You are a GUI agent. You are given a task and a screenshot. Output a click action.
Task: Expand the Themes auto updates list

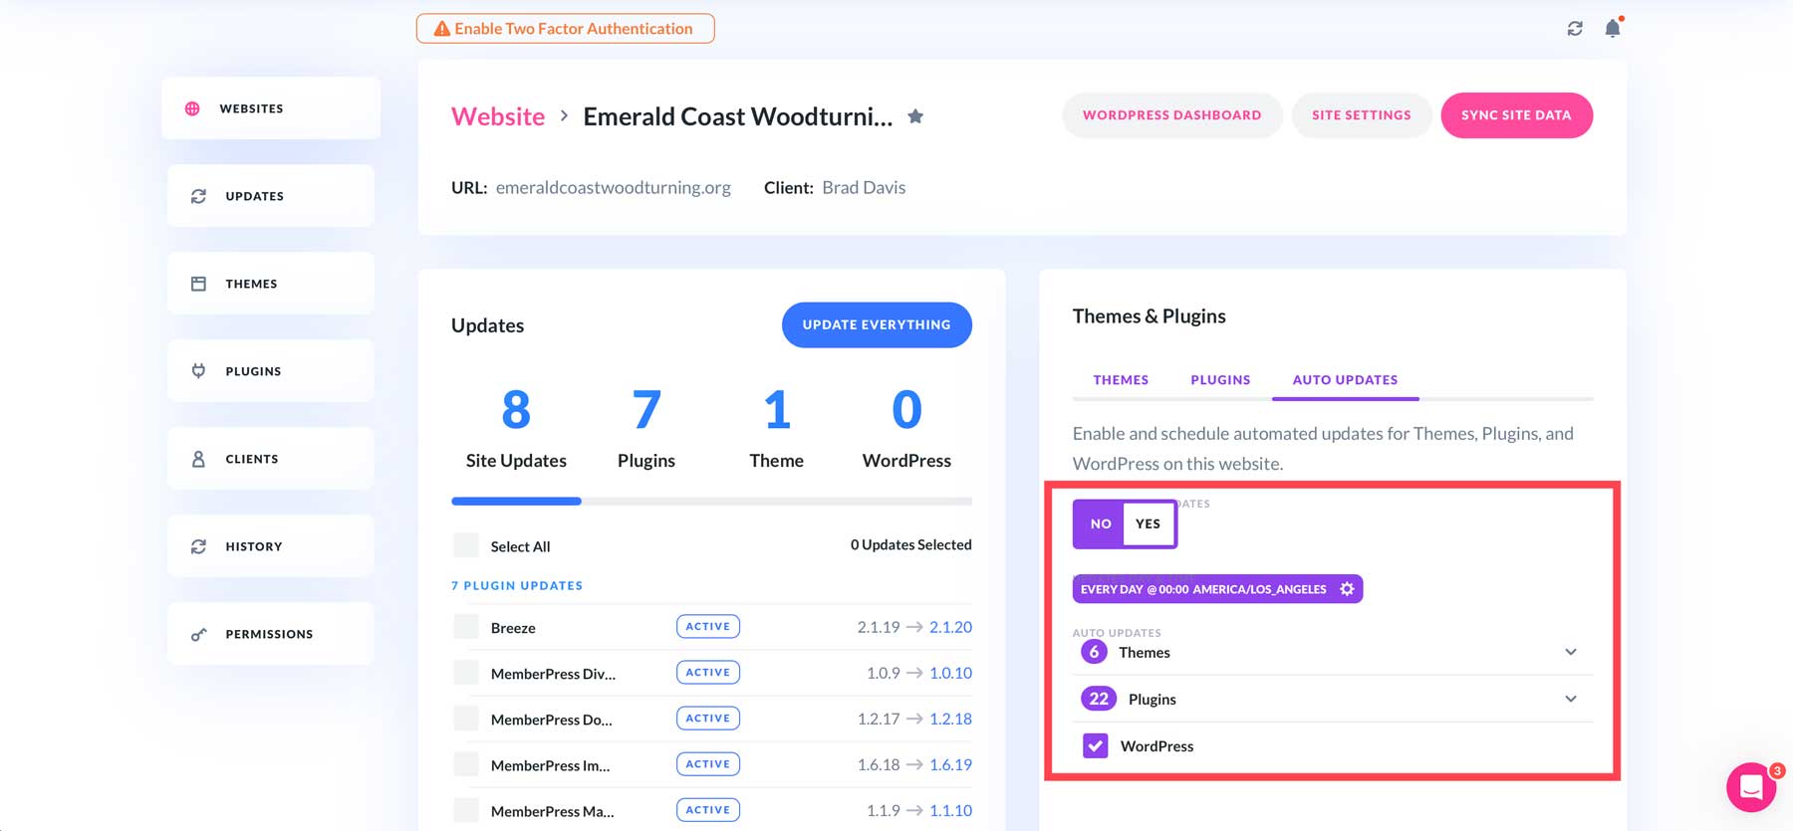tap(1570, 652)
